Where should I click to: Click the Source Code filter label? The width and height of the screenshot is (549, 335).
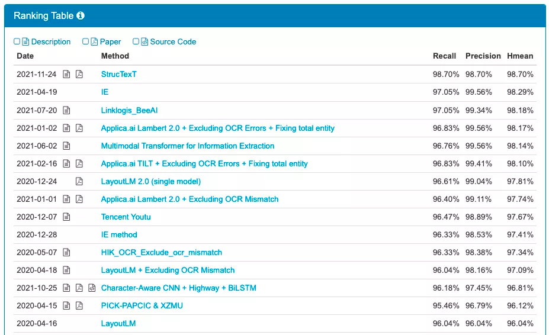coord(173,41)
